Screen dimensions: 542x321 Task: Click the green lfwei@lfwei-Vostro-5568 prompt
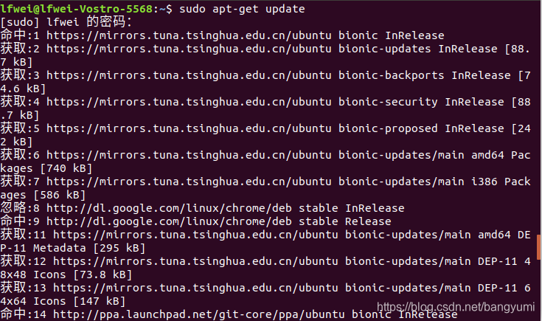point(76,9)
